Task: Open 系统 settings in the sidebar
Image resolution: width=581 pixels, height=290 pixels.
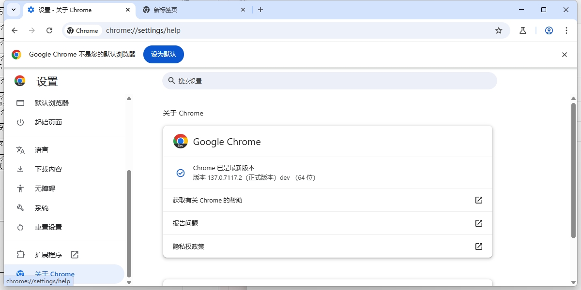Action: coord(42,207)
